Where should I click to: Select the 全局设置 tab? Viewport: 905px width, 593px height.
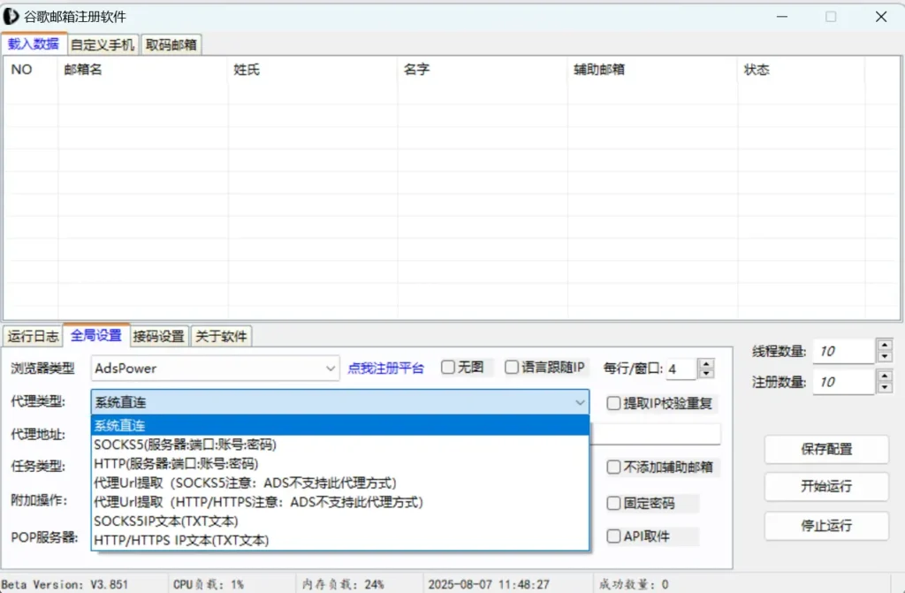click(95, 335)
